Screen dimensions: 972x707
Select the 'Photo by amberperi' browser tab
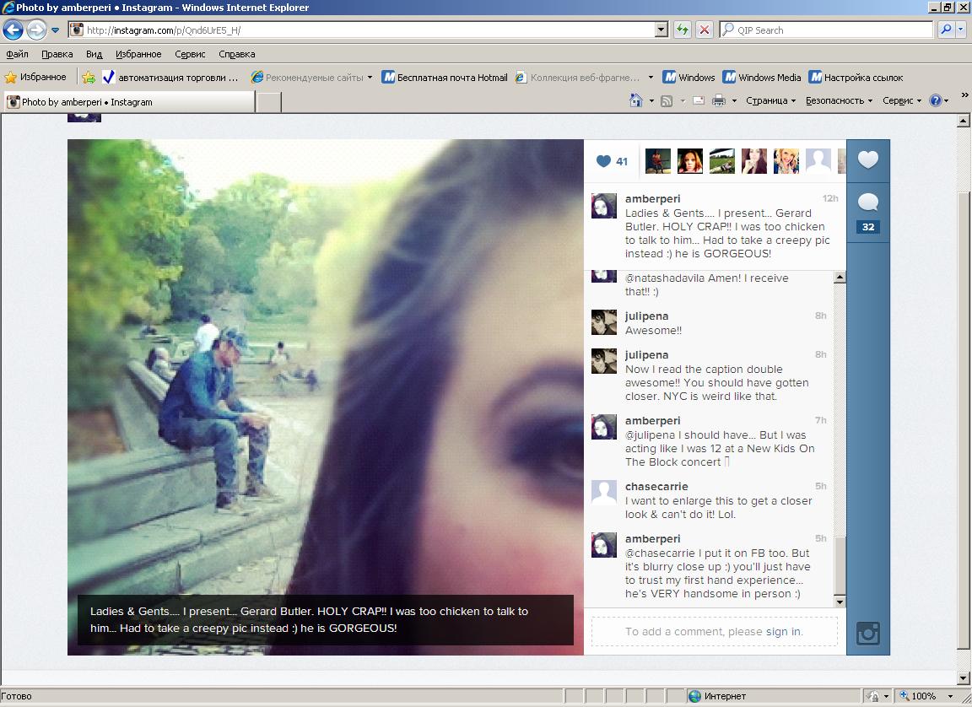127,102
